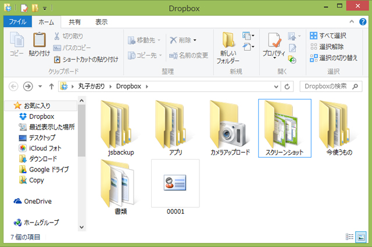Viewport: 372px width, 247px height.
Task: Click the Back navigation arrow
Action: click(13, 87)
